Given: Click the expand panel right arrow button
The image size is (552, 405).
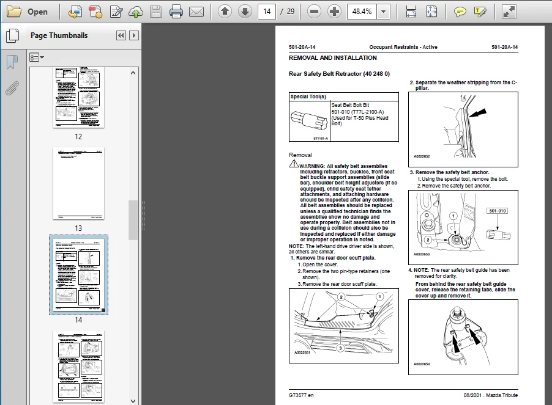Looking at the screenshot, I should point(134,35).
